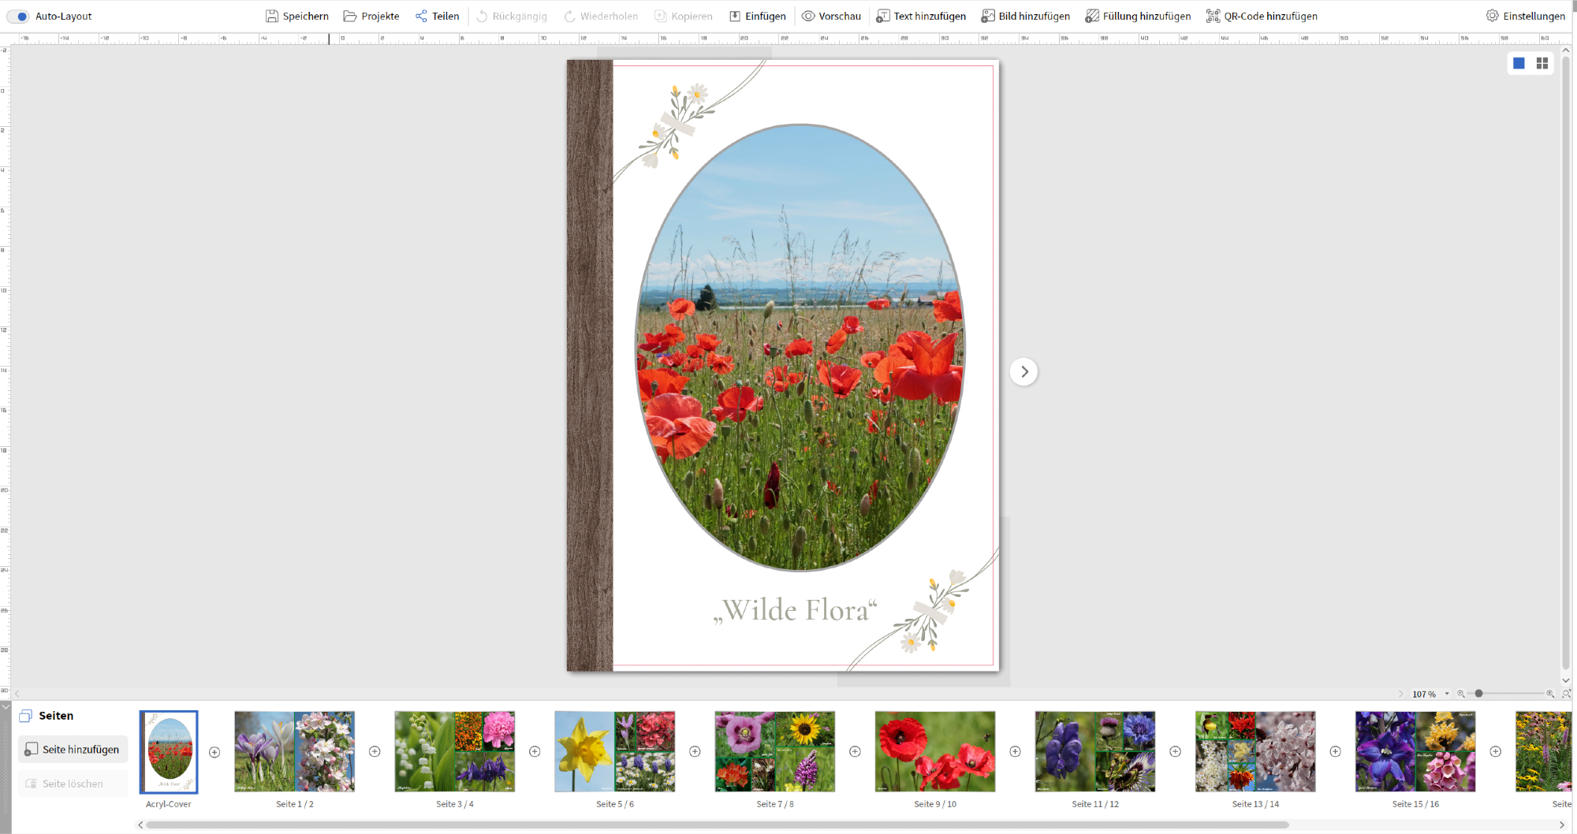Switch to single-page view mode
This screenshot has height=834, width=1577.
(1519, 63)
